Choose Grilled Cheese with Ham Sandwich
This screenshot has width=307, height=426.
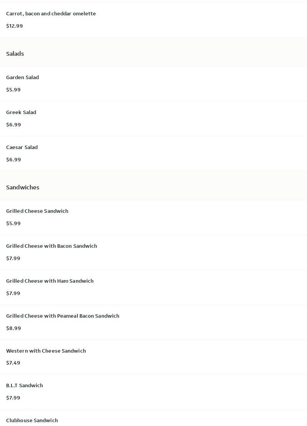pos(153,287)
